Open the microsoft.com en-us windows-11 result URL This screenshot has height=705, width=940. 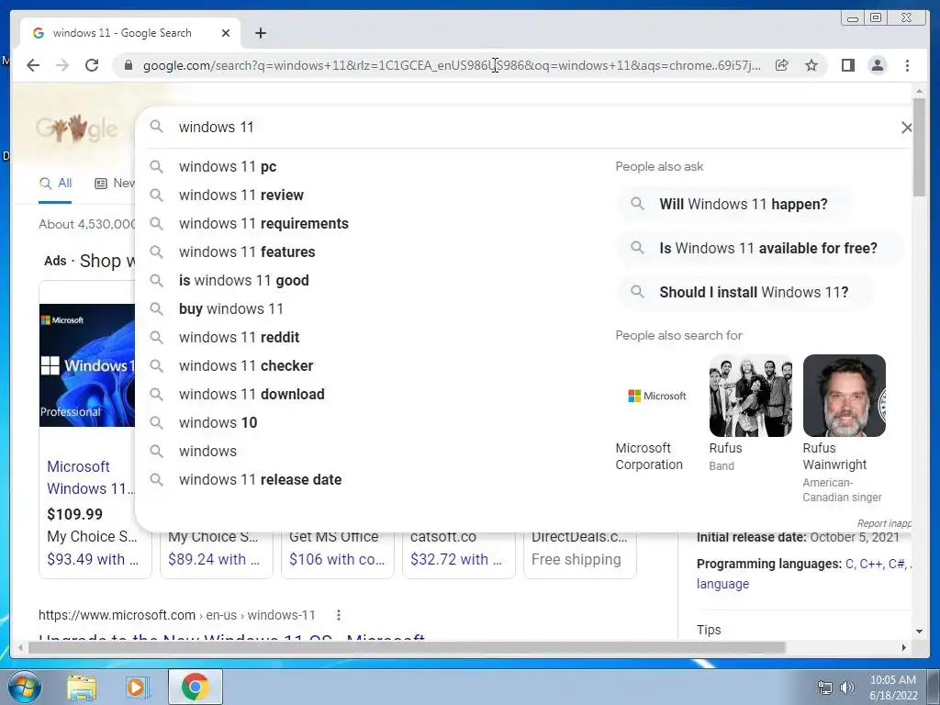tap(177, 615)
